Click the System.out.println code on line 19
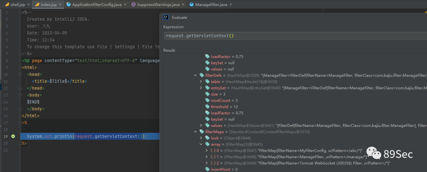Image resolution: width=427 pixels, height=172 pixels. click(87, 136)
